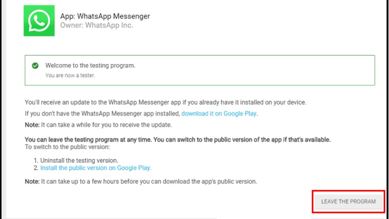
Task: Click the green checkmark success icon
Action: coord(35,66)
